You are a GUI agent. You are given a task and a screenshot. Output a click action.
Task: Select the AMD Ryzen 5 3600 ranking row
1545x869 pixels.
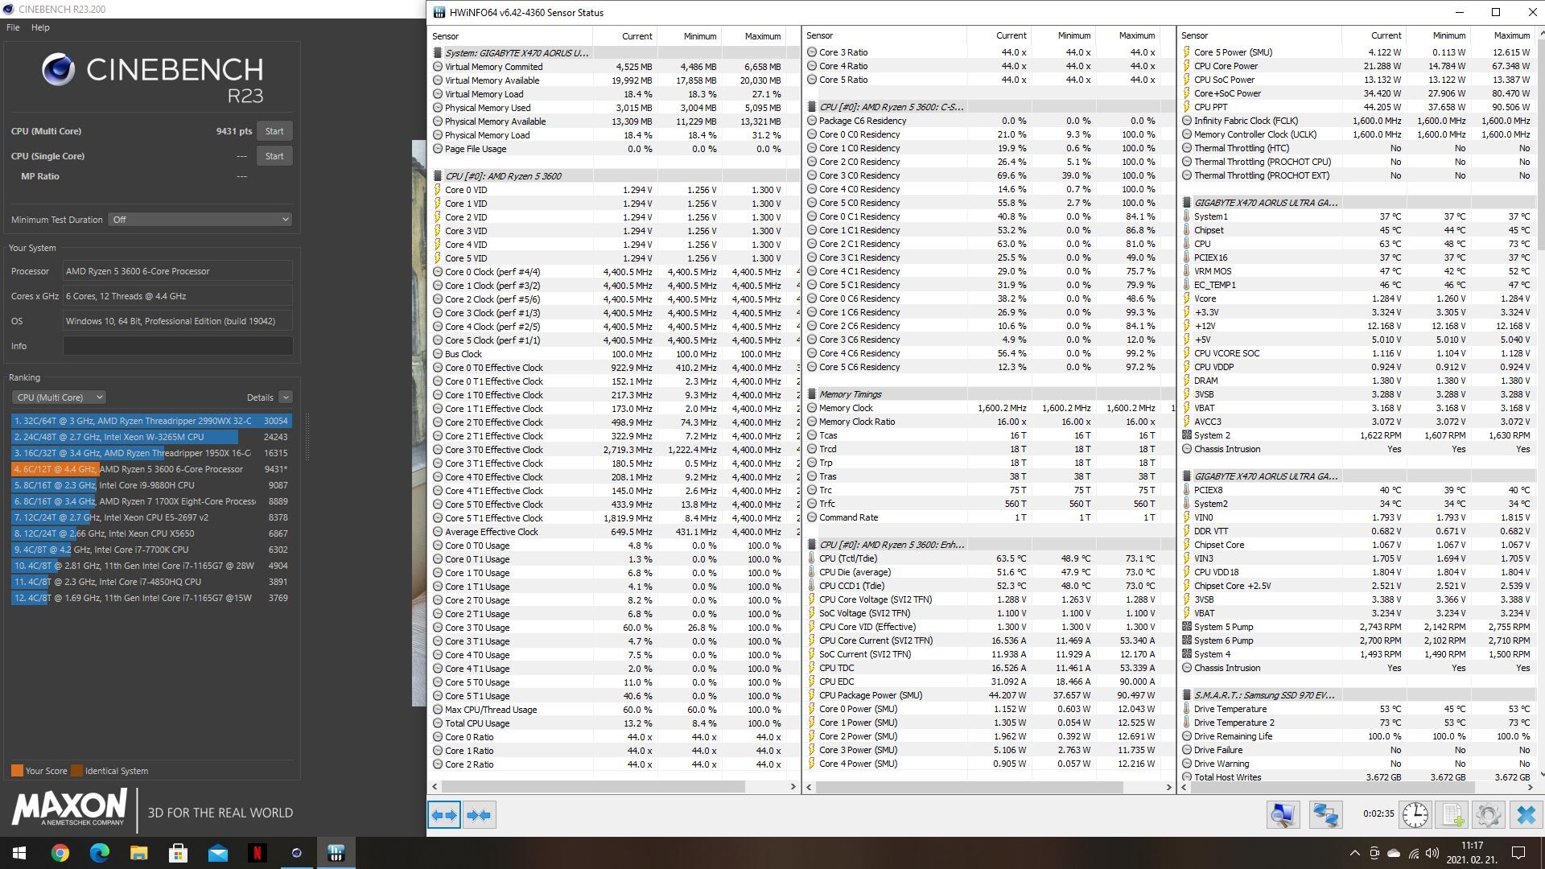tap(151, 469)
